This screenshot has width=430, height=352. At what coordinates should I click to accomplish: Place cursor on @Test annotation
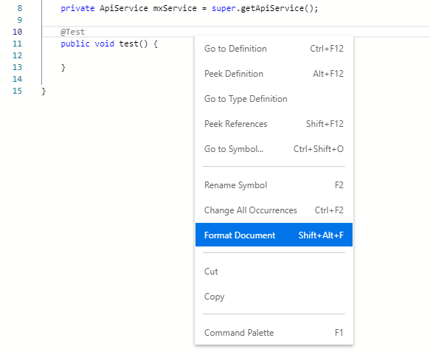pos(73,32)
